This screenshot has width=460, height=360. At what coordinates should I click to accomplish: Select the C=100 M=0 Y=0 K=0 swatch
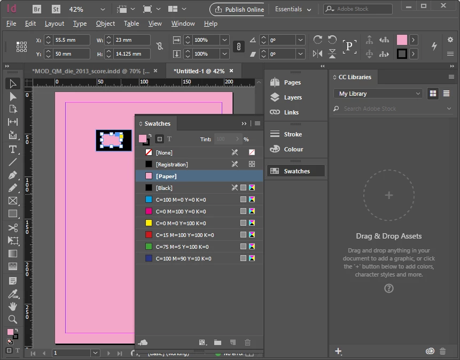(x=199, y=200)
